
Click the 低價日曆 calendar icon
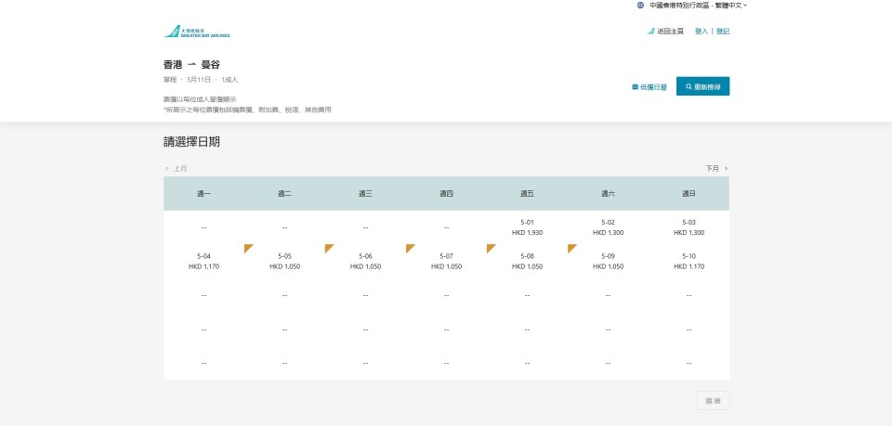point(636,87)
